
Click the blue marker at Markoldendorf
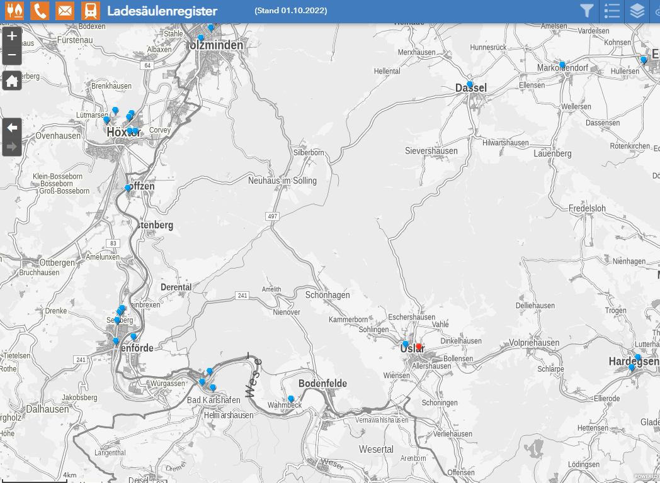(562, 64)
